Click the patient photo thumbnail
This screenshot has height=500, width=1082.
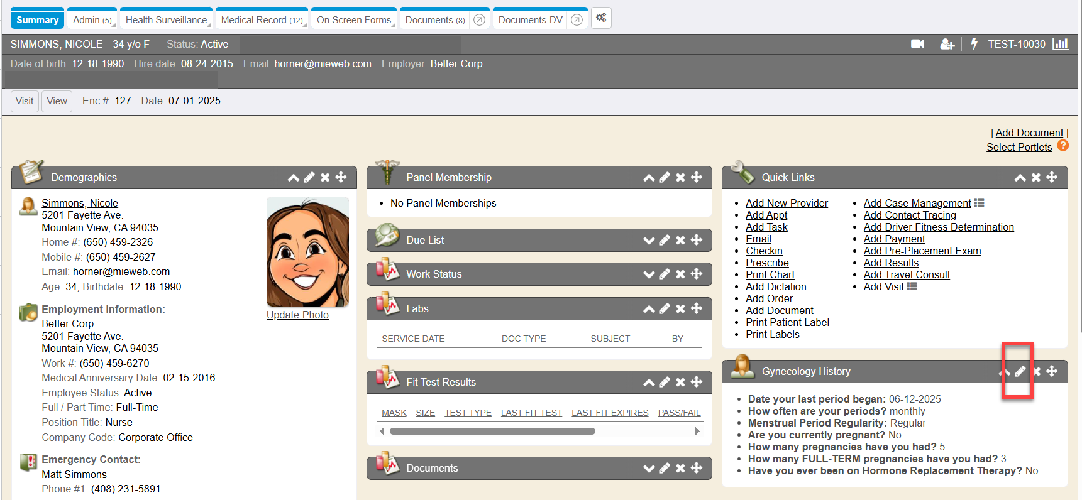pyautogui.click(x=307, y=252)
